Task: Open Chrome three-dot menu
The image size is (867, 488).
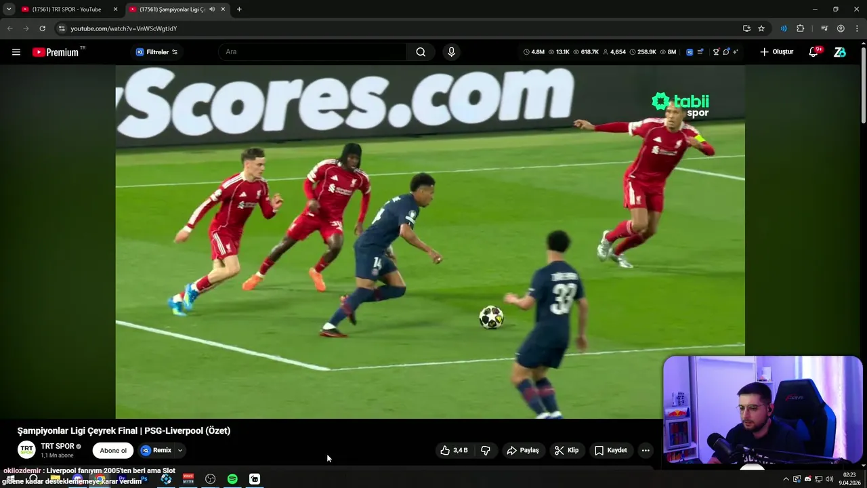Action: coord(857,28)
